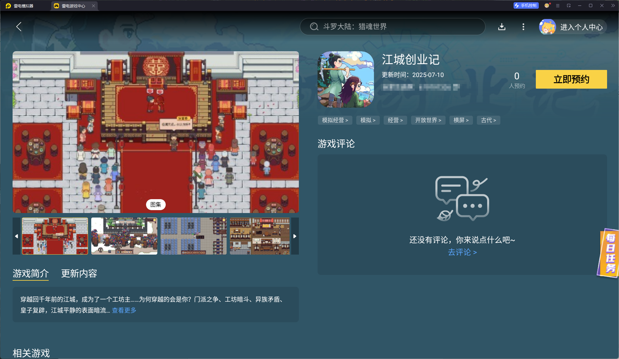Select the wedding scene thumbnail
Screen dimensions: 619x359
tap(55, 236)
